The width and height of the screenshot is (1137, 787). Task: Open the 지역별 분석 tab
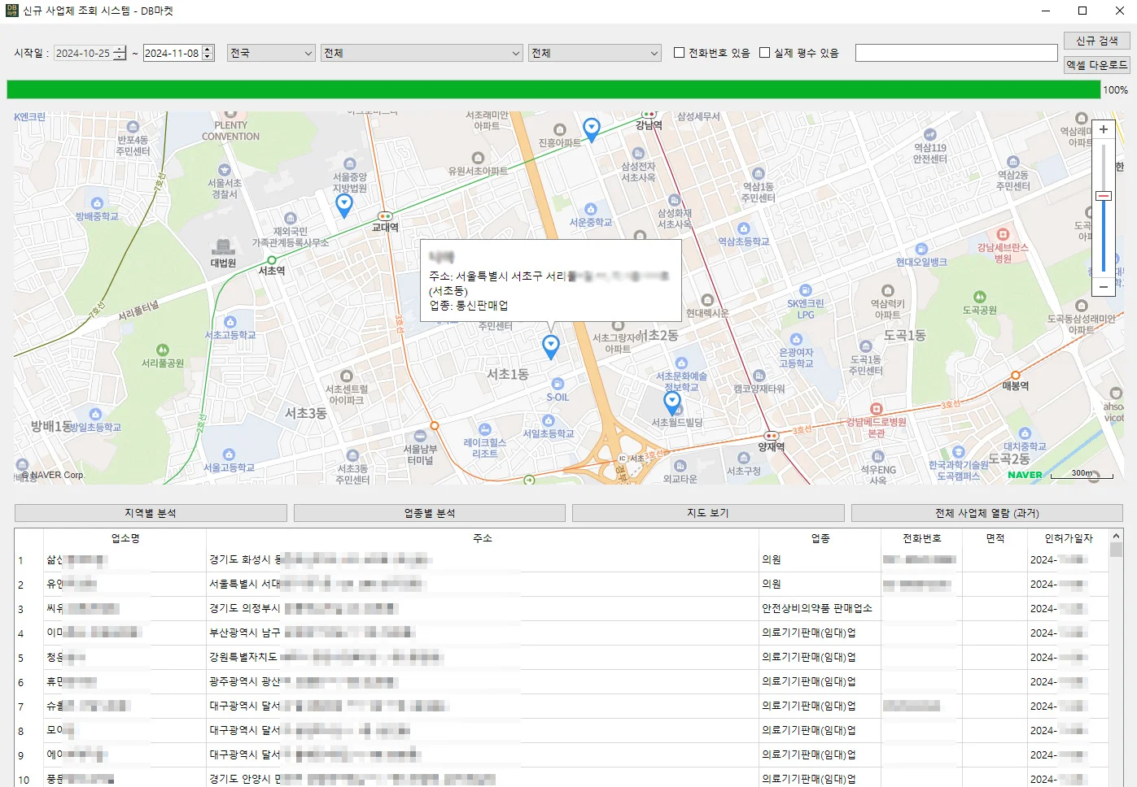pyautogui.click(x=151, y=513)
